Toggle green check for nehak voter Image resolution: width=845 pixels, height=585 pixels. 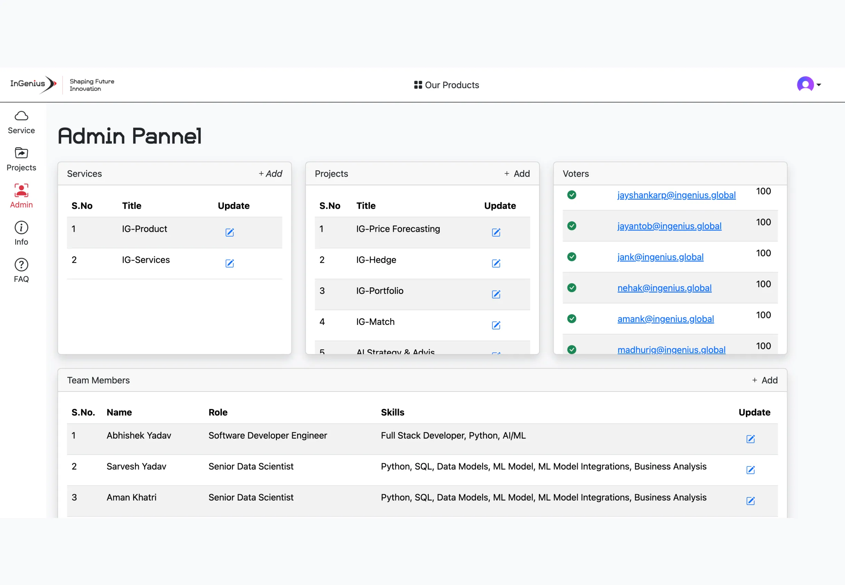571,288
